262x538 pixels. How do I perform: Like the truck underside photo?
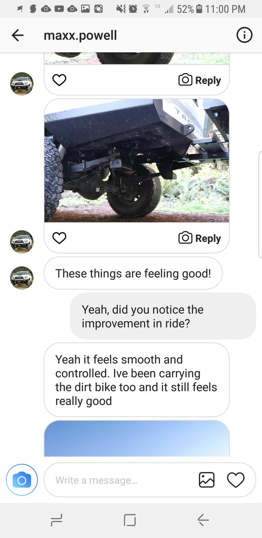click(59, 238)
